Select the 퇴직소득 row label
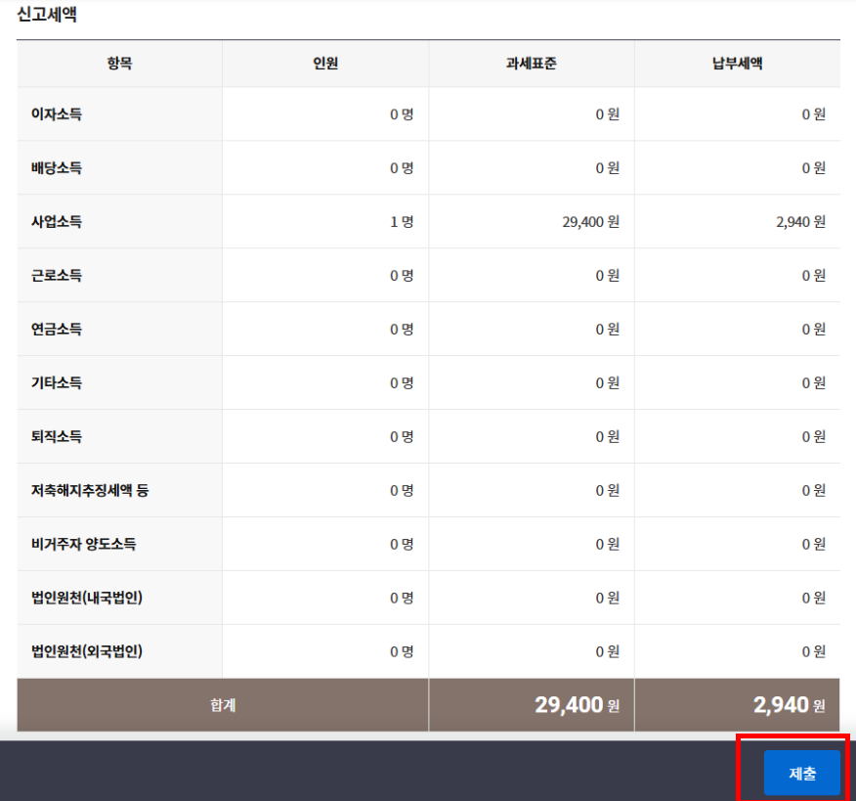The width and height of the screenshot is (856, 801). [57, 436]
